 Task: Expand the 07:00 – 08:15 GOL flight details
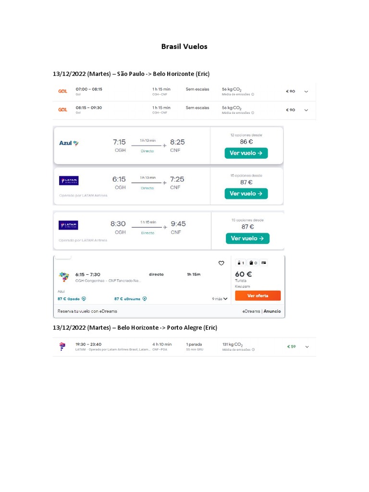(x=306, y=91)
